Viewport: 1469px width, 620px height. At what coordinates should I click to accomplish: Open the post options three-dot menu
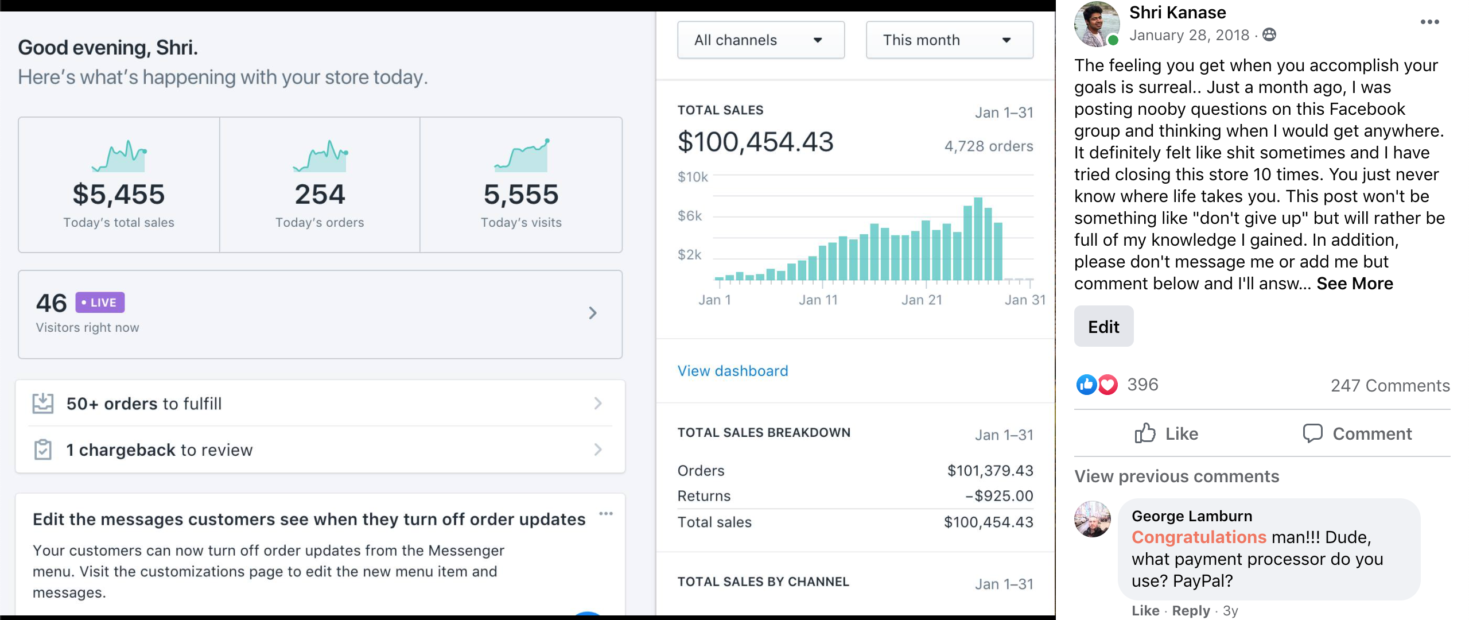(1430, 22)
